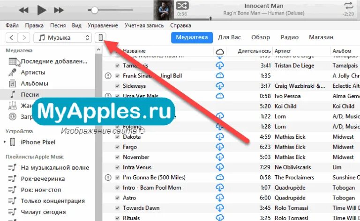Go back with the left arrow button
Image resolution: width=360 pixels, height=221 pixels.
point(12,37)
